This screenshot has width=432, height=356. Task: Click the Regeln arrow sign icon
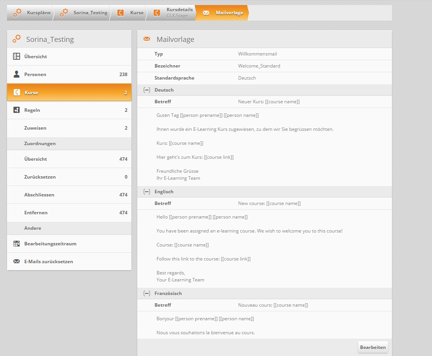tap(16, 110)
